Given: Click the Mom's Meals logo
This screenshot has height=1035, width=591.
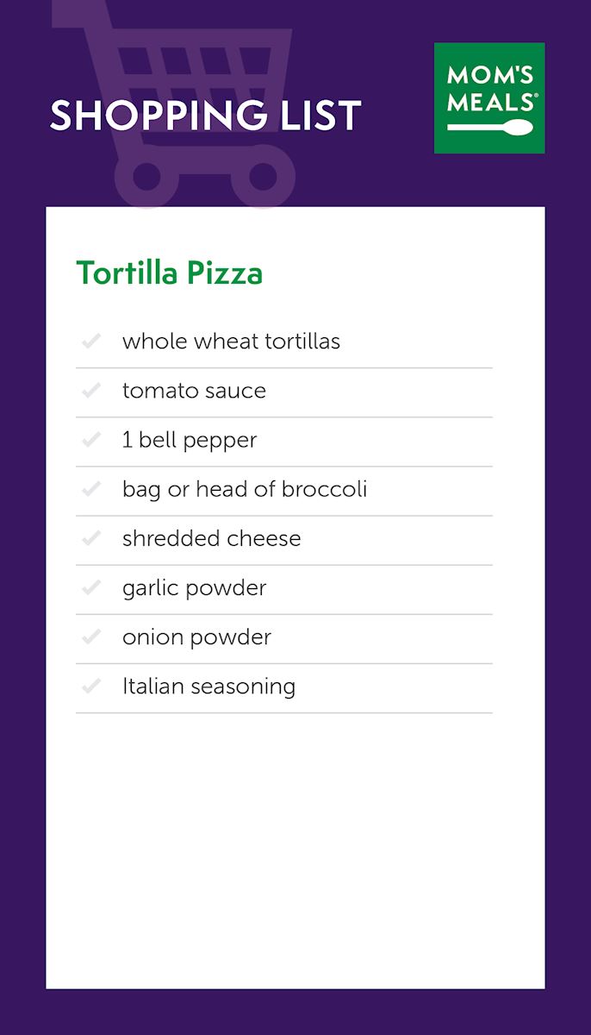Looking at the screenshot, I should pyautogui.click(x=489, y=98).
